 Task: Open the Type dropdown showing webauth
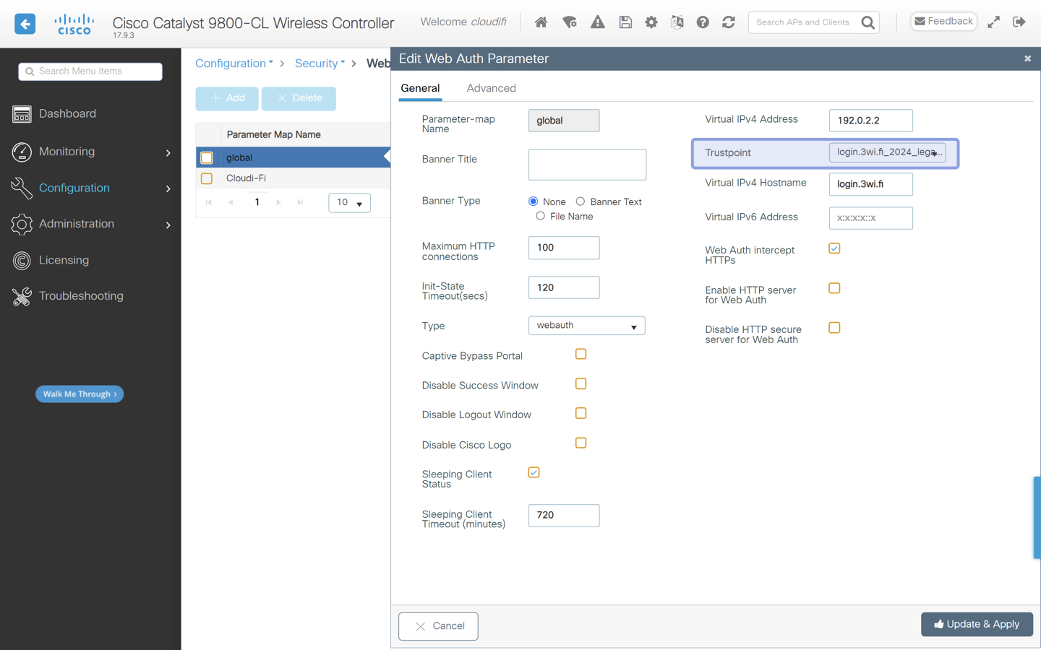pos(586,325)
